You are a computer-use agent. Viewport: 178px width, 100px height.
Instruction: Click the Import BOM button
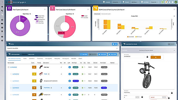102,54
